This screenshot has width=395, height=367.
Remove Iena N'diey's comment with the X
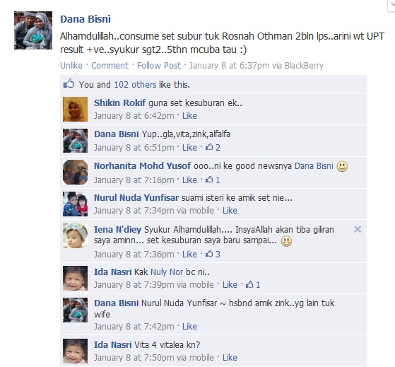point(358,229)
